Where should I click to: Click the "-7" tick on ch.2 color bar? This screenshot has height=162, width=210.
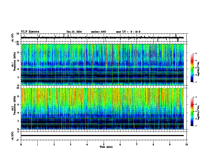coord(196,126)
